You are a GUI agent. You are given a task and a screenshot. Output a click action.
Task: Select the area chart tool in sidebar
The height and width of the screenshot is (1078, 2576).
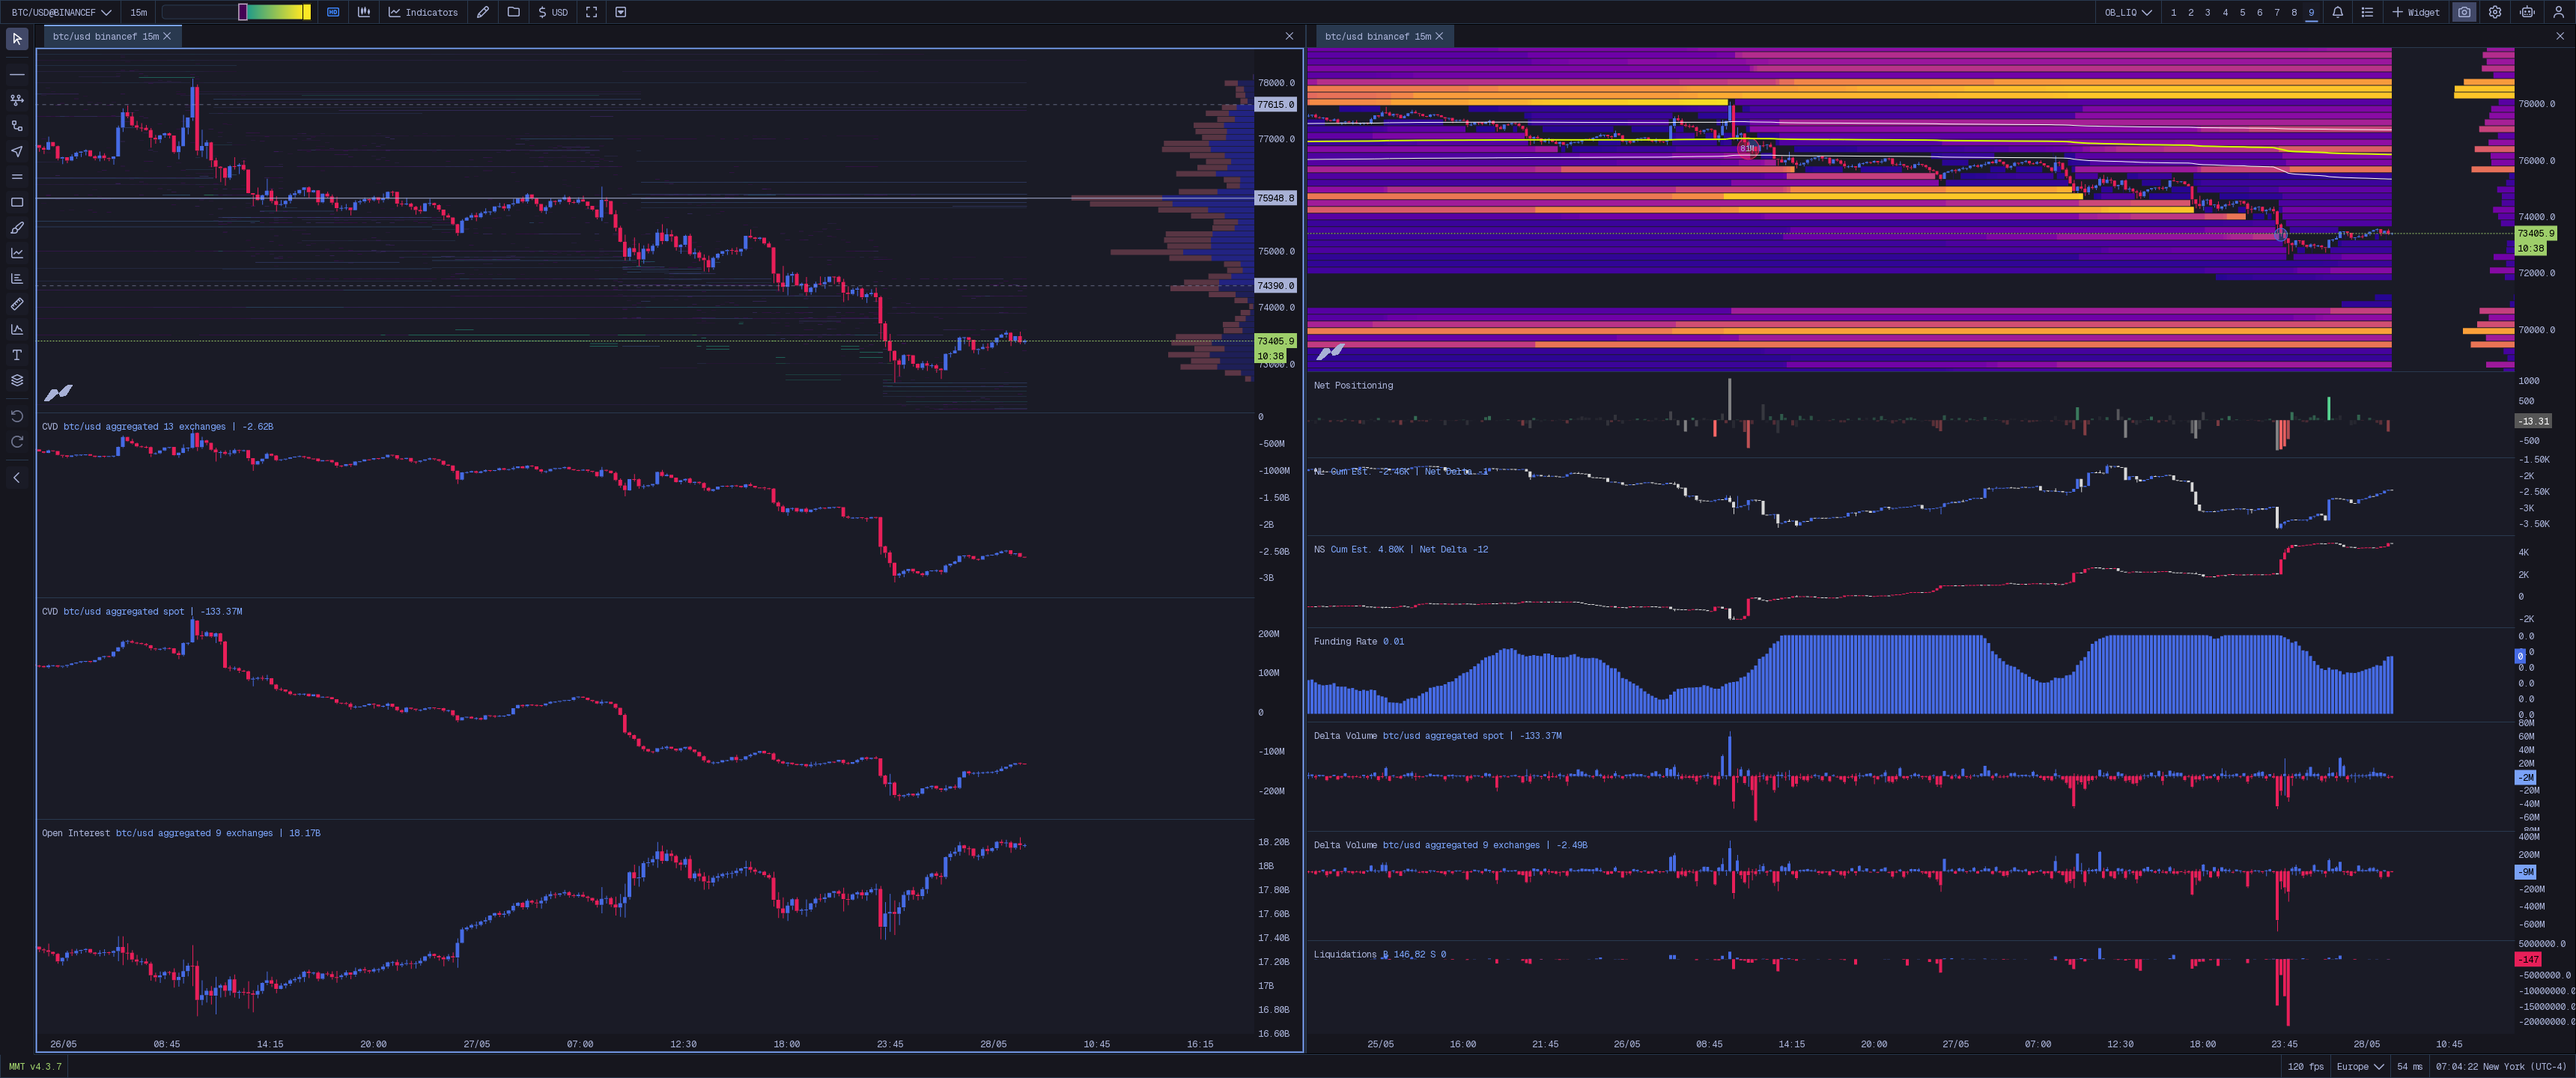(17, 329)
